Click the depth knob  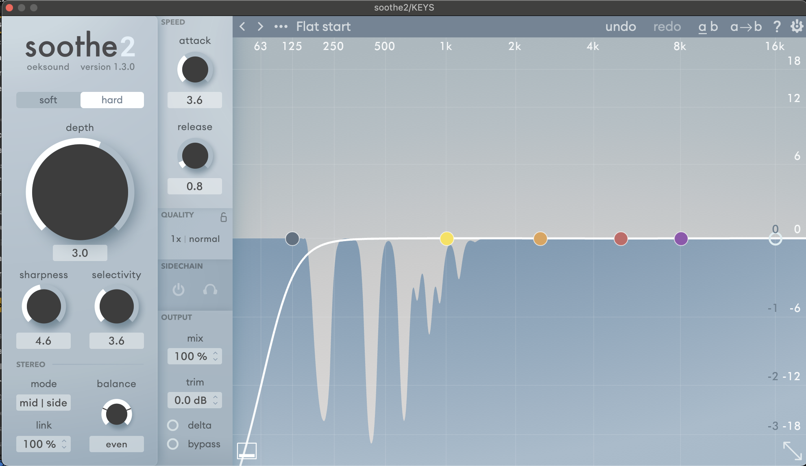[80, 192]
